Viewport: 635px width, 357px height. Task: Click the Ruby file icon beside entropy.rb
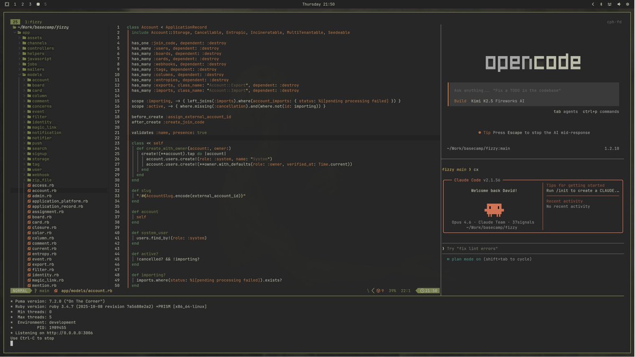[29, 254]
